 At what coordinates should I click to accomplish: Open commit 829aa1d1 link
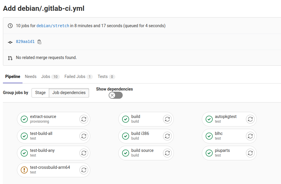25,42
